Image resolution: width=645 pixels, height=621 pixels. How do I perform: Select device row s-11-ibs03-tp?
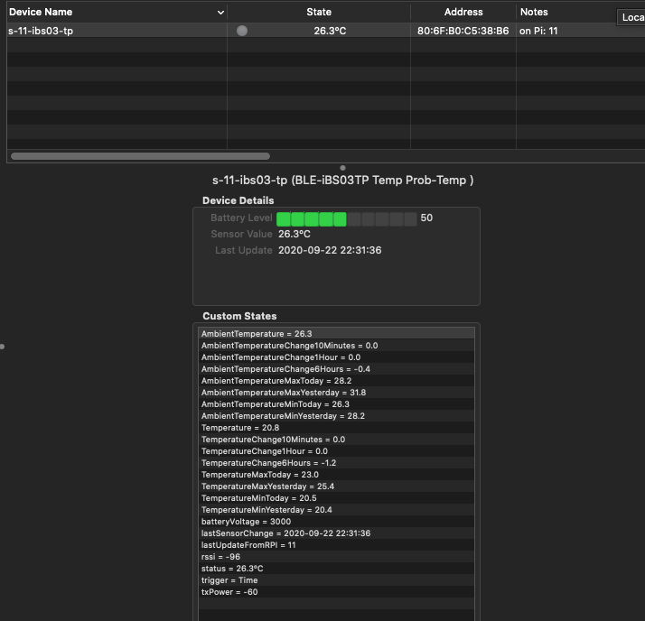(x=326, y=31)
